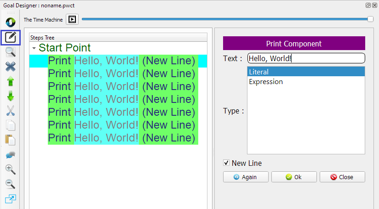The width and height of the screenshot is (379, 209).
Task: Click the paste clipboard icon
Action: point(11,140)
